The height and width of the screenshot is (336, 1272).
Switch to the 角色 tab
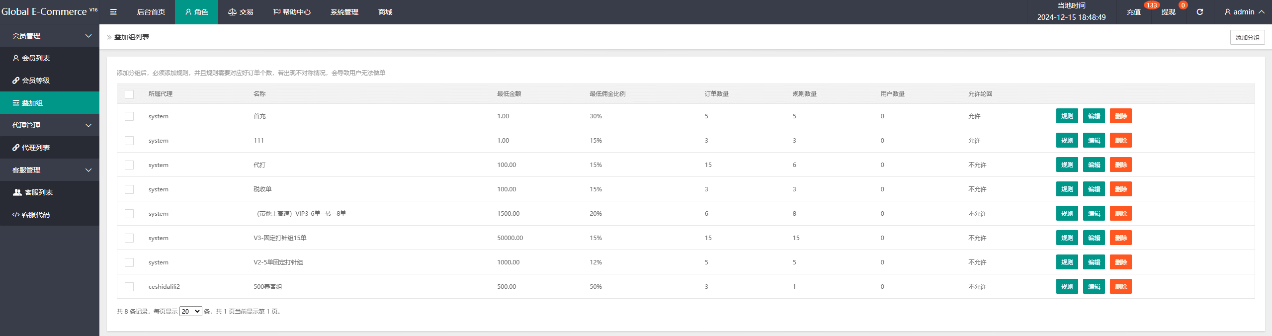(196, 12)
